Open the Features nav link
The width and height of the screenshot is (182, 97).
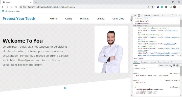84,19
